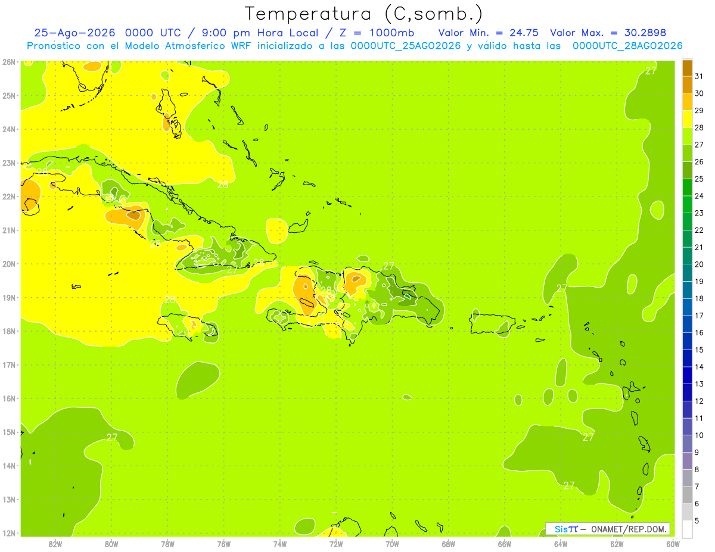715x552 pixels.
Task: Click the "72W" longitude label
Action: [x=336, y=544]
